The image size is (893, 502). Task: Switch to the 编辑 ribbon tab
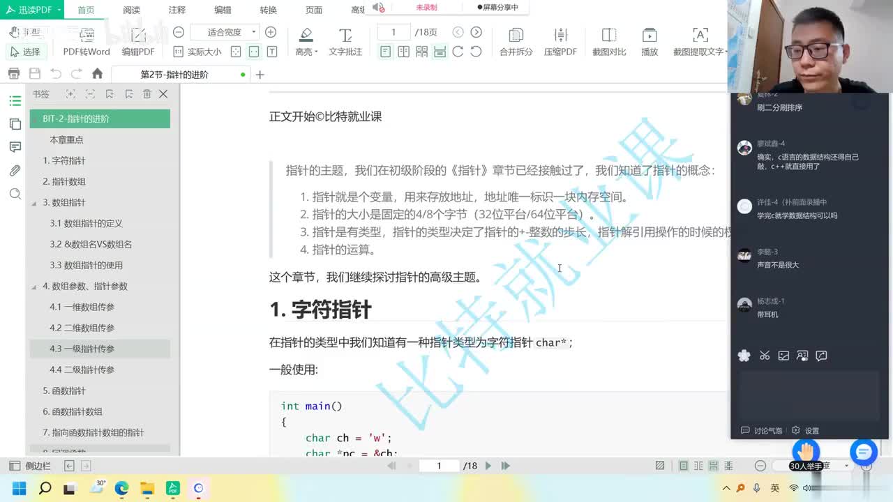(223, 10)
